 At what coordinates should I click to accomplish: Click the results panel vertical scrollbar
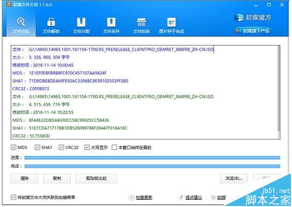tap(279, 89)
